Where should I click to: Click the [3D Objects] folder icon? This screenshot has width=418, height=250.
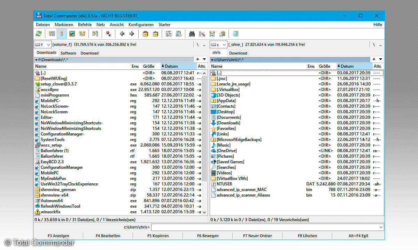coord(214,95)
